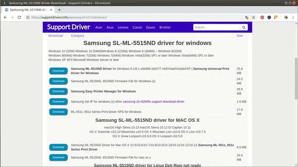Click the scrollbar down arrow
298x167 pixels.
296,165
